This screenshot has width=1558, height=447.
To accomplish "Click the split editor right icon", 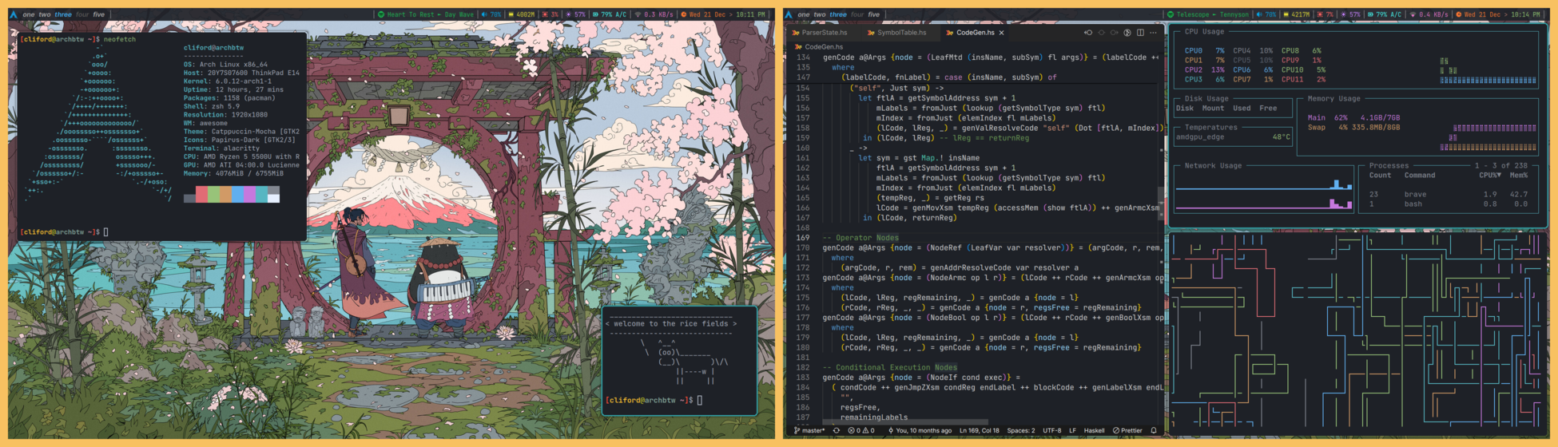I will tap(1140, 33).
